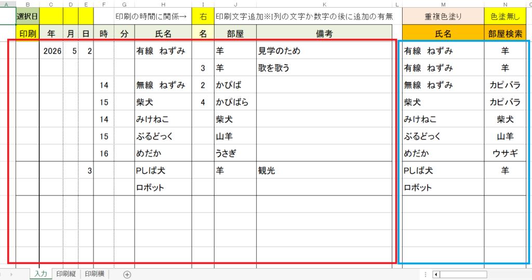
Task: Select the 見学のため remark cell
Action: tap(324, 51)
